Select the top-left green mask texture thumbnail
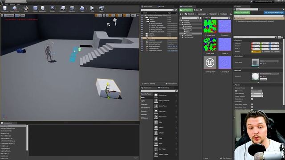This screenshot has width=285, height=160. coord(210,26)
